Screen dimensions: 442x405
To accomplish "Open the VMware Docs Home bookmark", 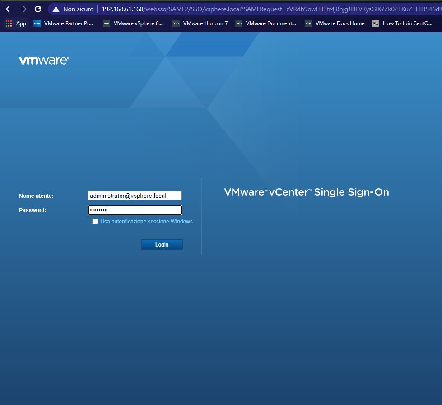I will tap(335, 23).
